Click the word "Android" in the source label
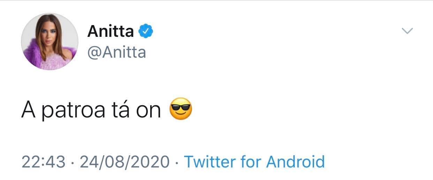The image size is (433, 180). 295,162
